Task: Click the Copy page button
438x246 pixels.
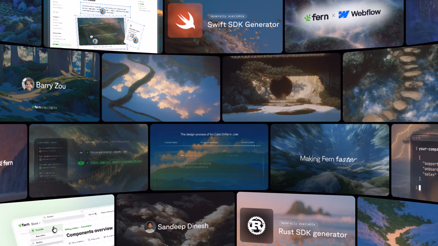Action: (93, 239)
